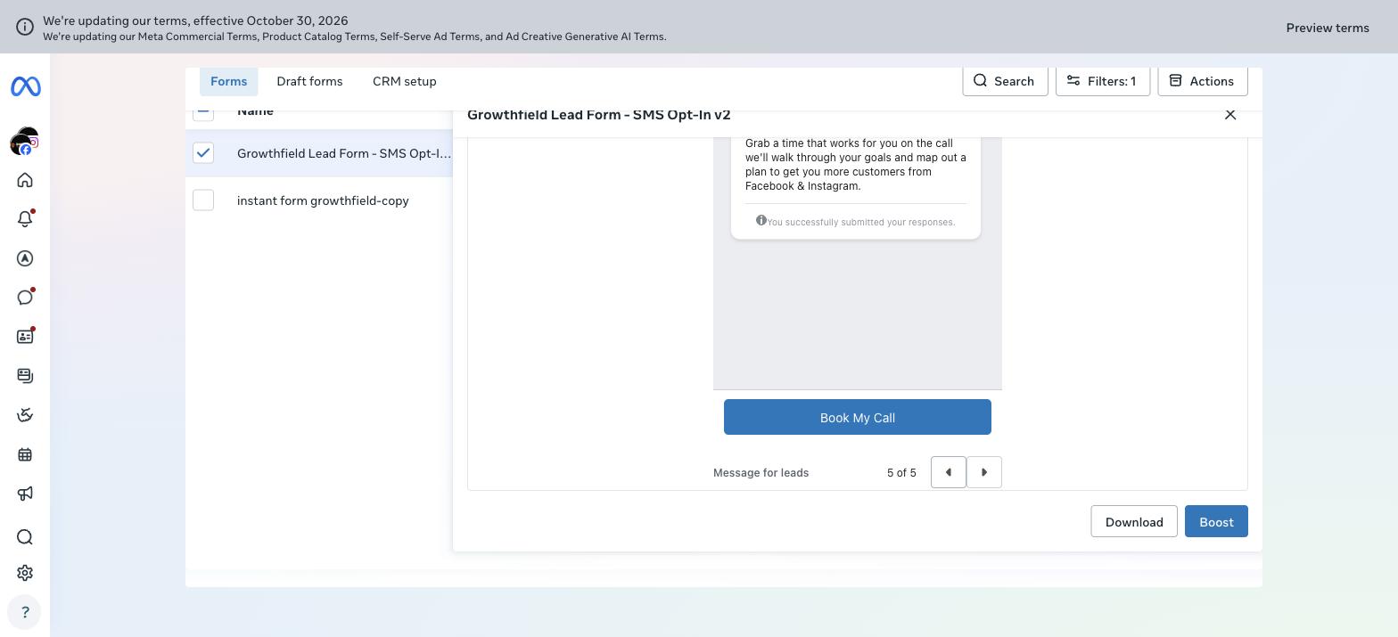1398x637 pixels.
Task: Open the handshake partnerships icon
Action: coord(25,415)
